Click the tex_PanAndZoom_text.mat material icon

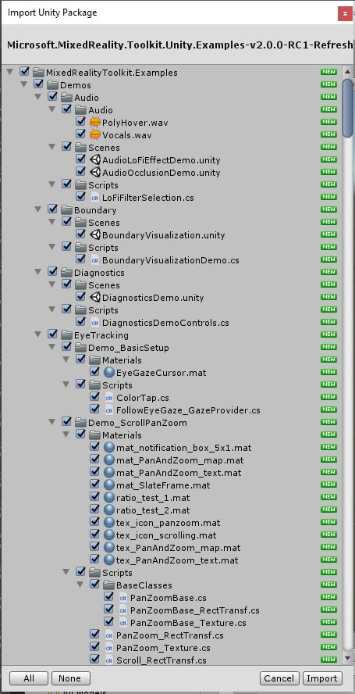pyautogui.click(x=109, y=560)
